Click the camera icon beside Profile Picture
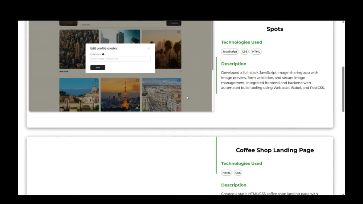363x204 pixels. pos(103,54)
